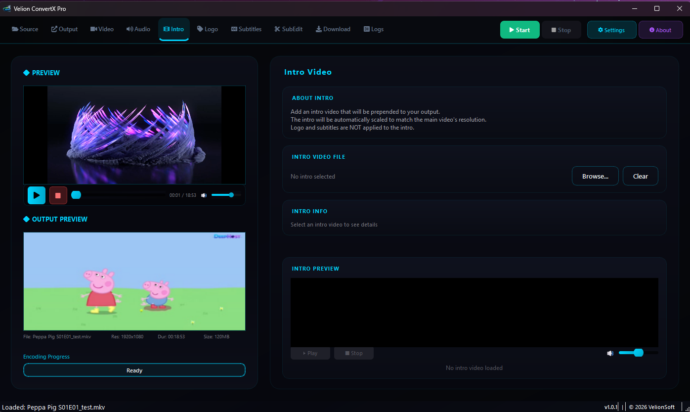Click the black intro preview area
Screen dimensions: 690x412
pos(474,312)
